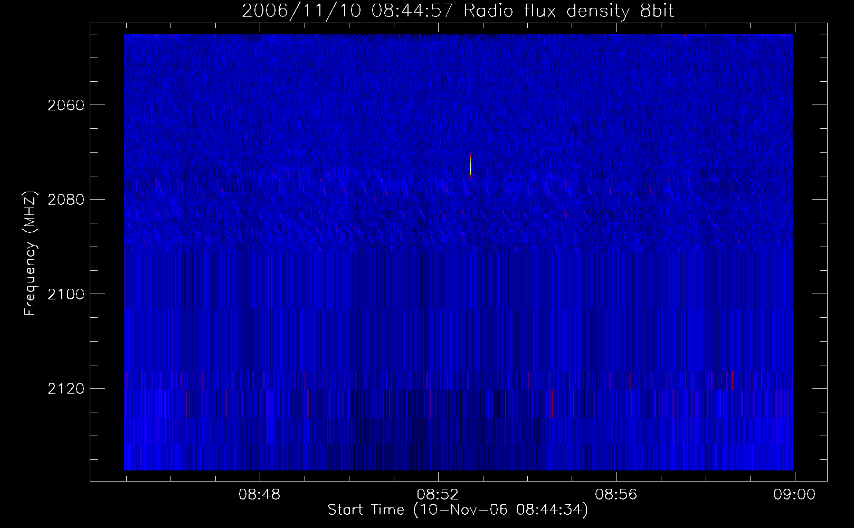The height and width of the screenshot is (528, 854).
Task: Click the 2120 frequency tick label
Action: tap(66, 389)
